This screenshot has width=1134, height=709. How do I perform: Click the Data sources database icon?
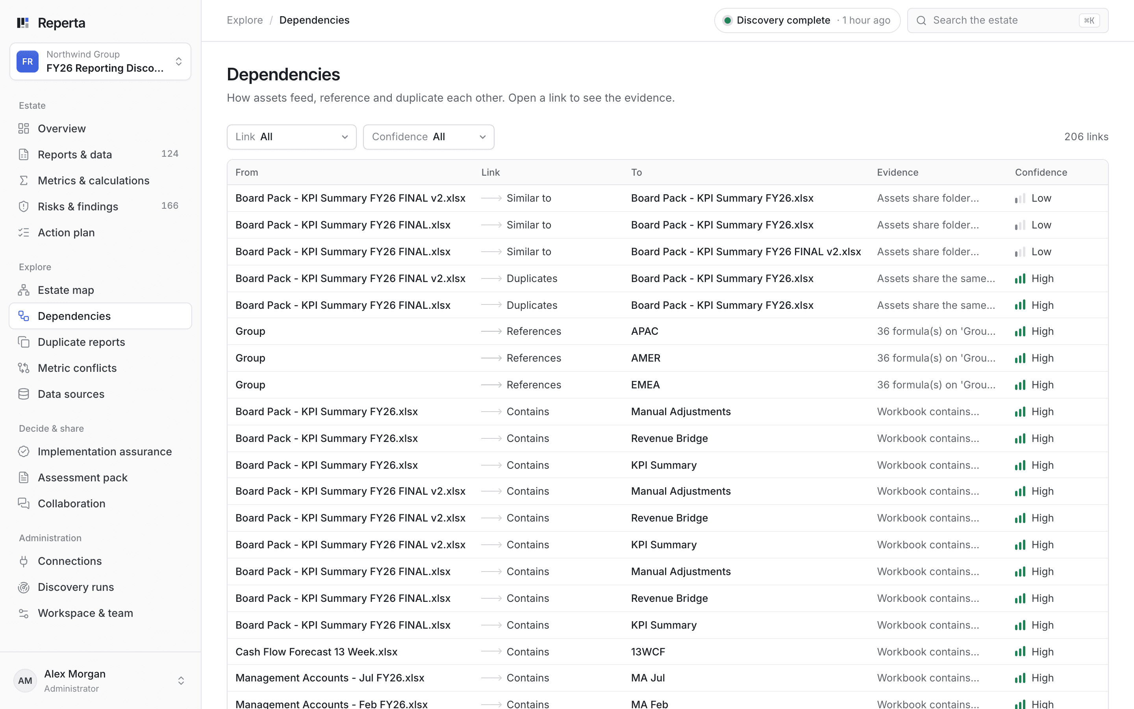point(24,394)
